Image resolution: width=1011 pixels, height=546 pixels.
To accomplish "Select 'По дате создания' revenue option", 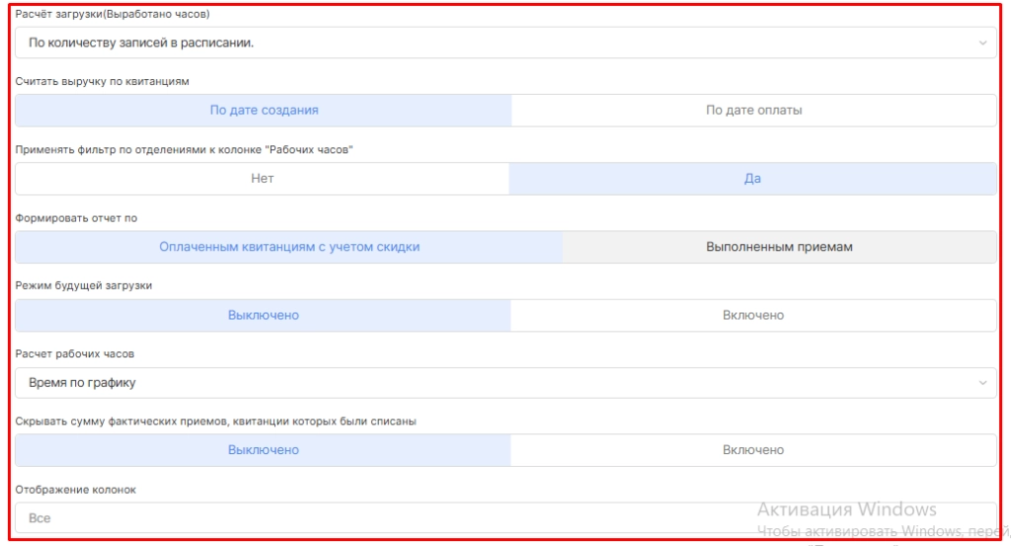I will (264, 111).
